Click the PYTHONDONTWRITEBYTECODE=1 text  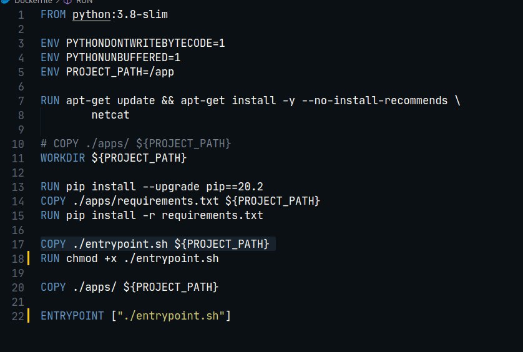click(x=145, y=43)
